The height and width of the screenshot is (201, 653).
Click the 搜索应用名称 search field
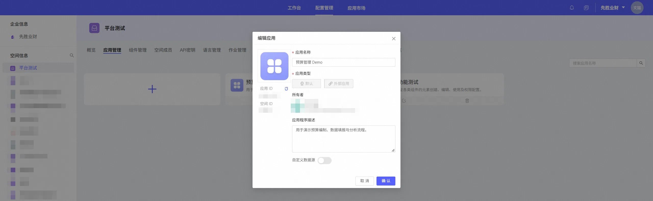point(603,63)
